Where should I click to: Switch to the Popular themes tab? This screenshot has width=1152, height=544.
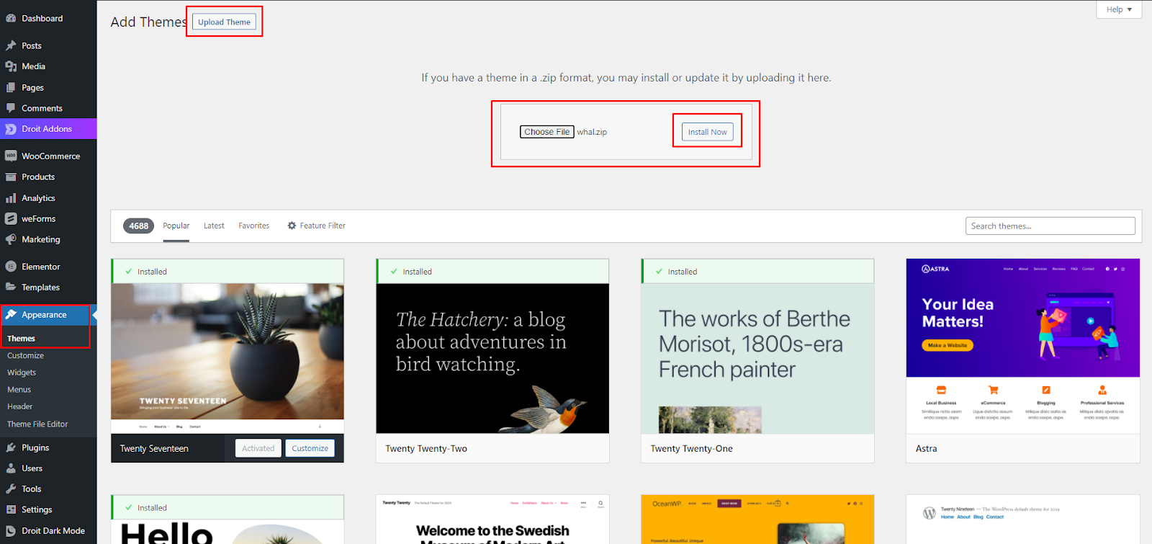click(x=176, y=226)
